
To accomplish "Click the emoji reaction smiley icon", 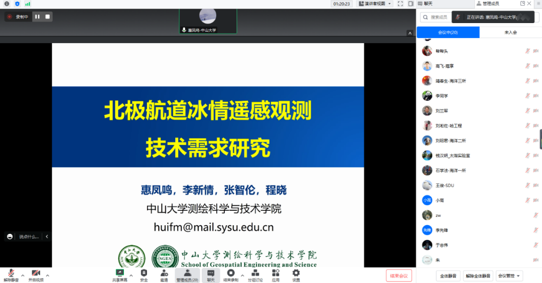I will click(x=10, y=236).
